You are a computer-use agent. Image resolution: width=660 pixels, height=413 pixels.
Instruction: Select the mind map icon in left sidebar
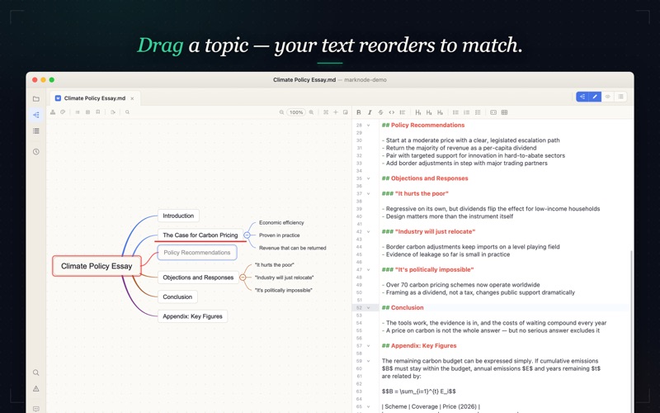point(36,115)
